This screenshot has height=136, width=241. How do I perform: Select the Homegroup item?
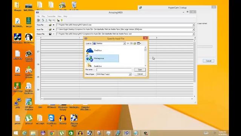coord(102,58)
